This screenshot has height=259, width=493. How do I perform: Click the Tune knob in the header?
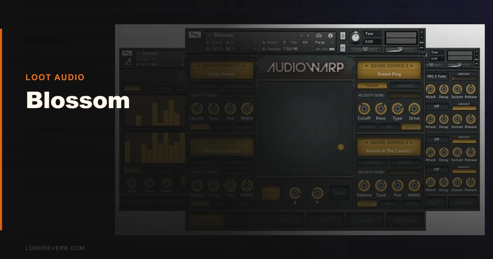click(x=356, y=38)
